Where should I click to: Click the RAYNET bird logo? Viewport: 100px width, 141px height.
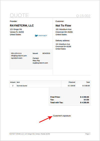[x=41, y=35]
